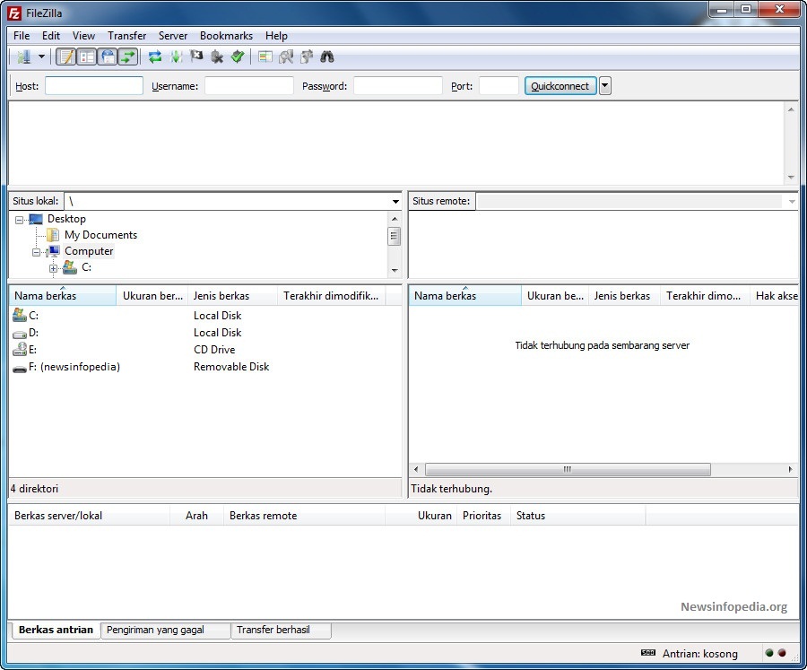Select My Documents in local tree
Image resolution: width=807 pixels, height=670 pixels.
click(100, 235)
